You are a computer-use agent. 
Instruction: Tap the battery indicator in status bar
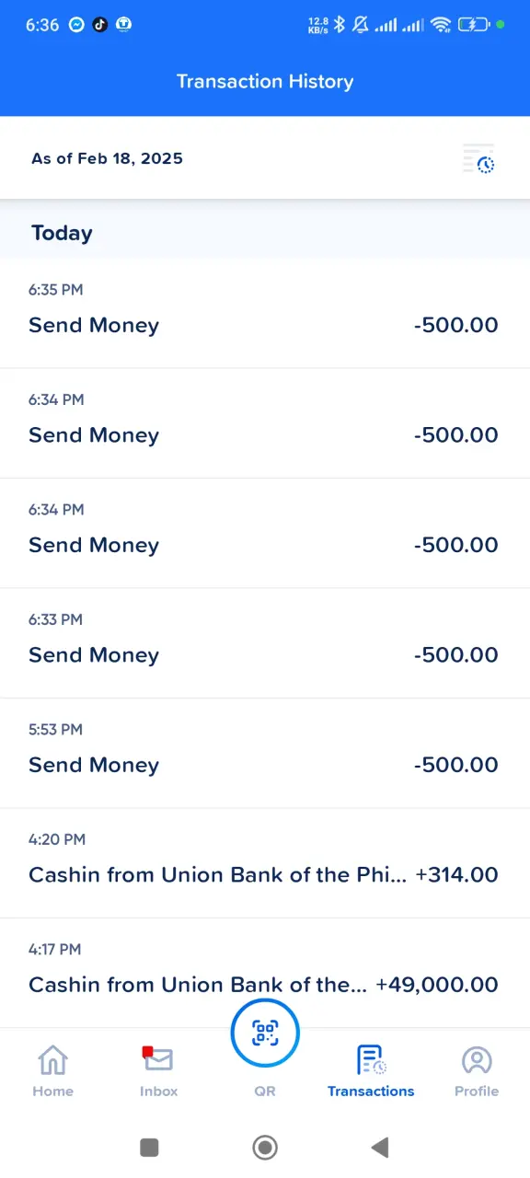click(475, 25)
